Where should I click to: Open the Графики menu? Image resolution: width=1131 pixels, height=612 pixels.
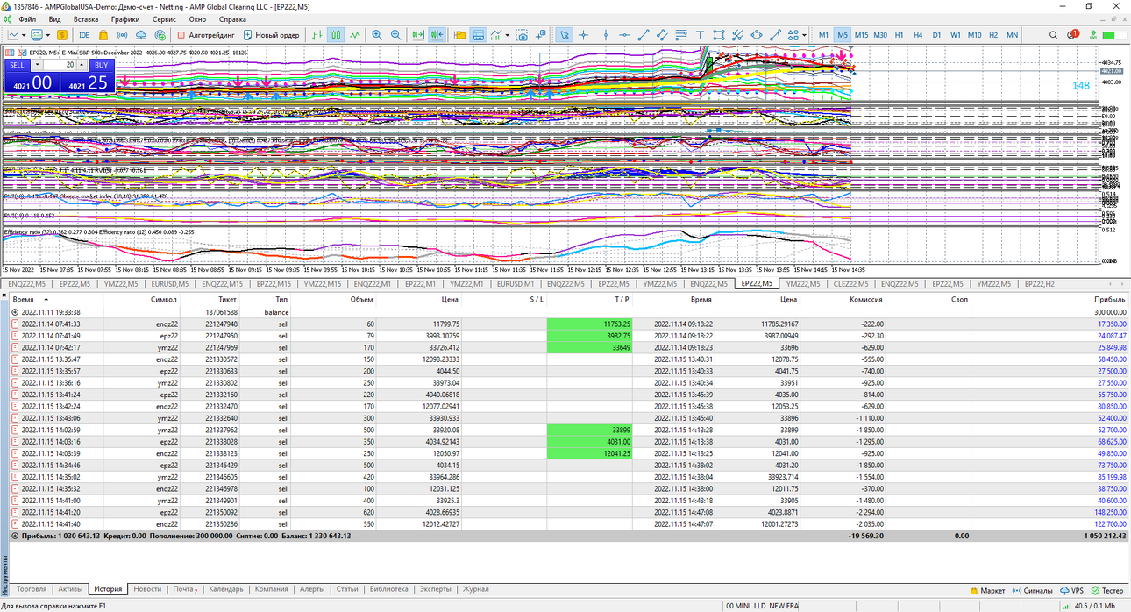coord(125,18)
